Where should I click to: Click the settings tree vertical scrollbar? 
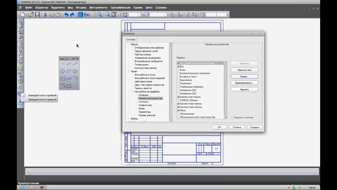point(171,82)
